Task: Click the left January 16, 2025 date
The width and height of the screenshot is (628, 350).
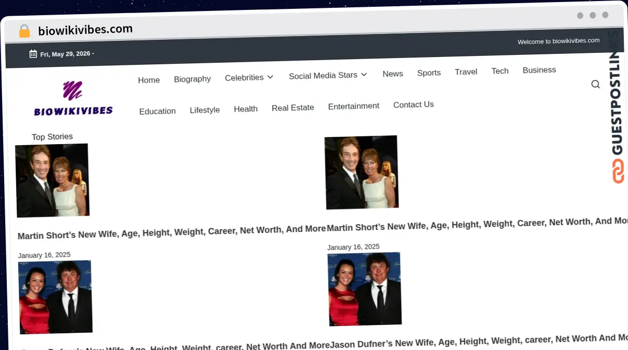Action: coord(44,255)
